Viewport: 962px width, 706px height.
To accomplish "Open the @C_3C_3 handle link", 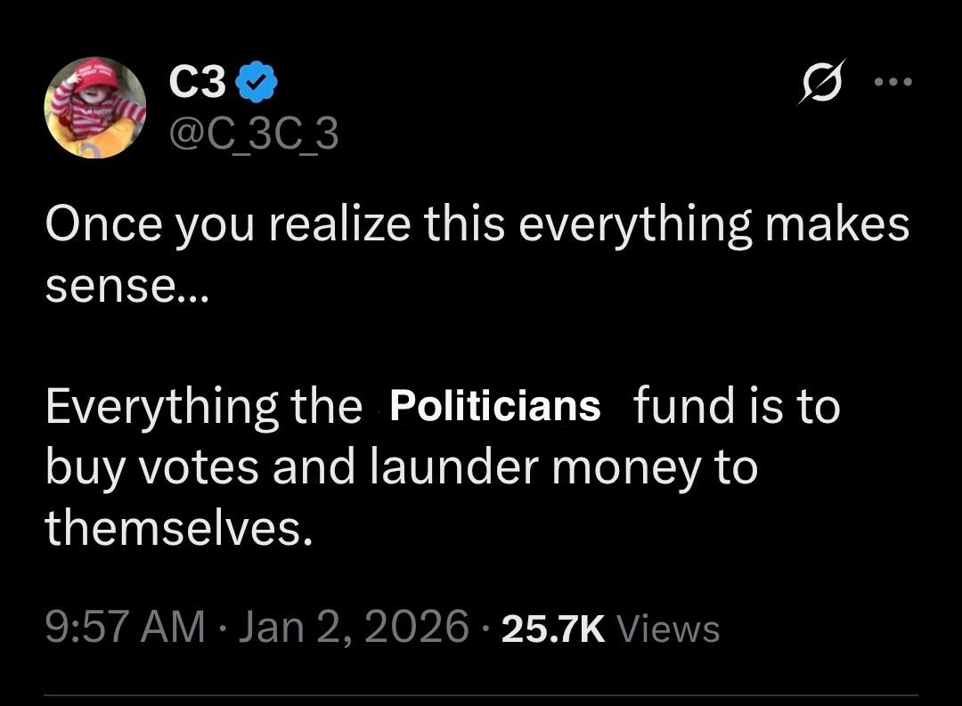I will 254,135.
